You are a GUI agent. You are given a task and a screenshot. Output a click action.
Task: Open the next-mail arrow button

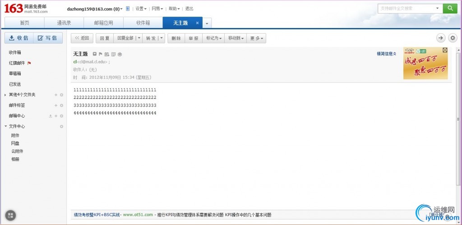pyautogui.click(x=441, y=38)
